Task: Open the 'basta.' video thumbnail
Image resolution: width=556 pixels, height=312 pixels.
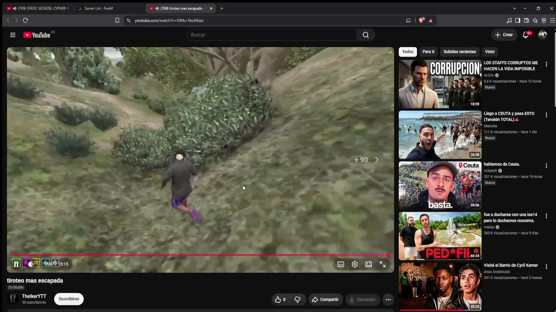Action: [x=440, y=185]
